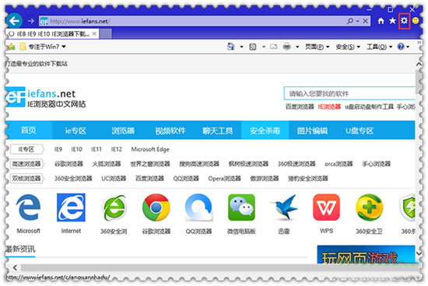The width and height of the screenshot is (428, 286).
Task: Click the IE专区 category label
Action: (26, 149)
